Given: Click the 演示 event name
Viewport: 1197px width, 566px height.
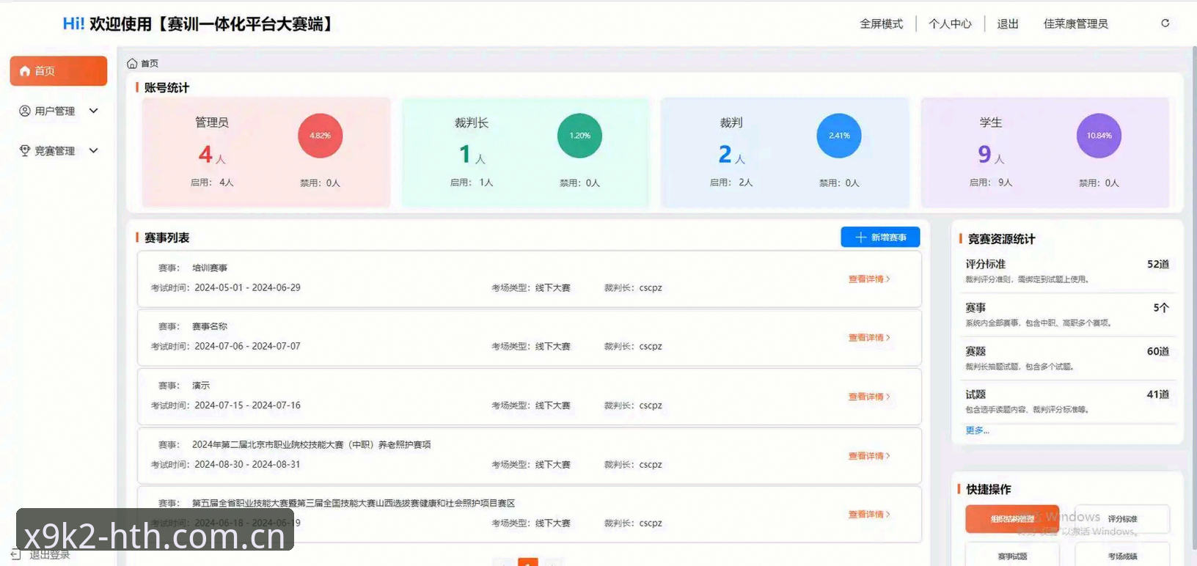Looking at the screenshot, I should [x=201, y=386].
